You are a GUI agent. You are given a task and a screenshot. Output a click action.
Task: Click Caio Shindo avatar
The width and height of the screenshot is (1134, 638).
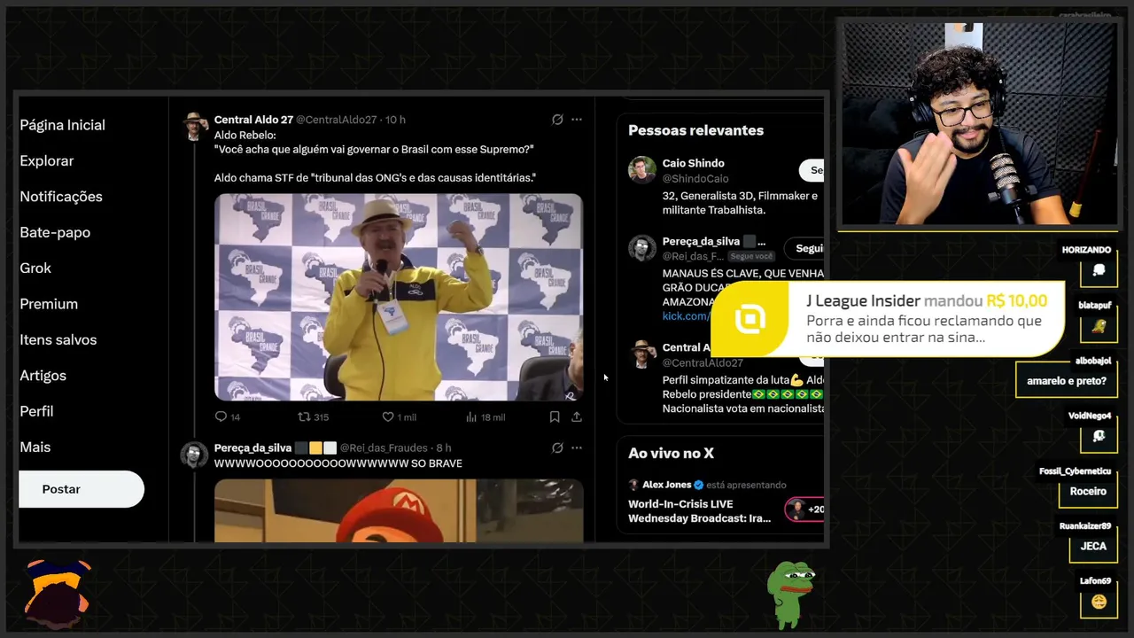click(x=642, y=170)
